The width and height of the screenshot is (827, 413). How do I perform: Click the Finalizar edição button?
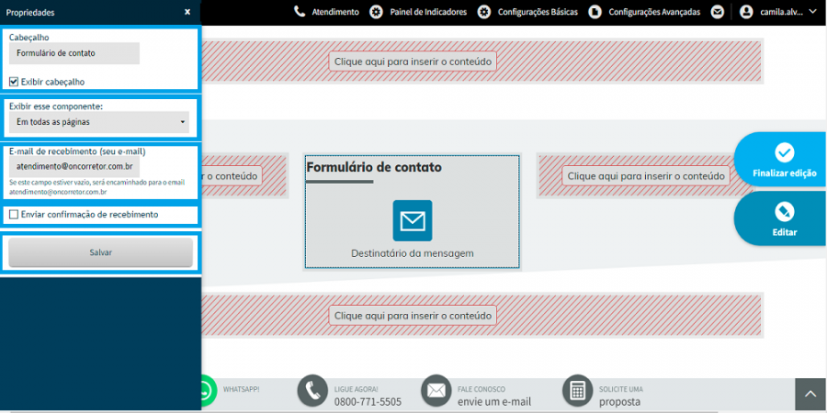pos(784,160)
